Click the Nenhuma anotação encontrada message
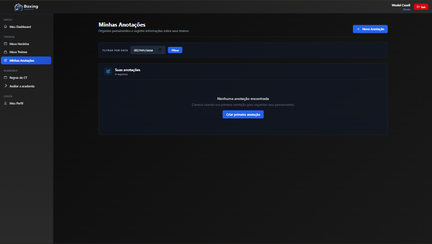 (x=243, y=99)
